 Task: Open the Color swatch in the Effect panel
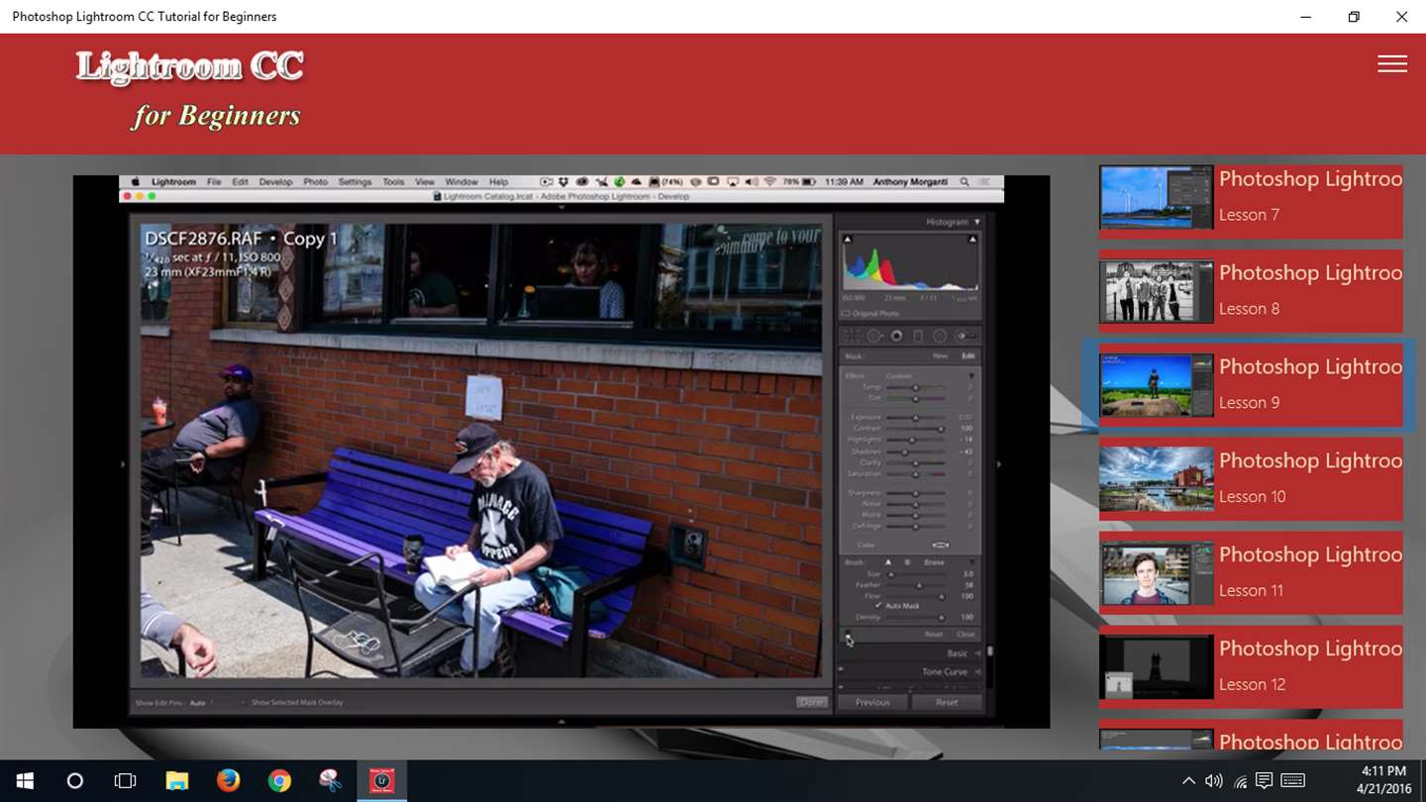point(940,545)
